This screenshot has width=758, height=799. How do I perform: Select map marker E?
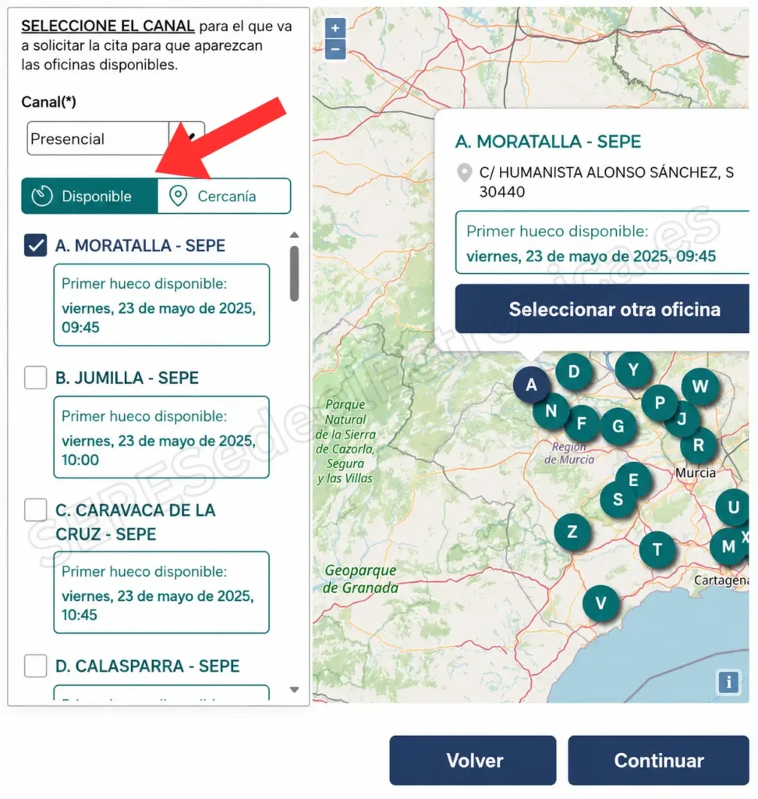tap(633, 480)
